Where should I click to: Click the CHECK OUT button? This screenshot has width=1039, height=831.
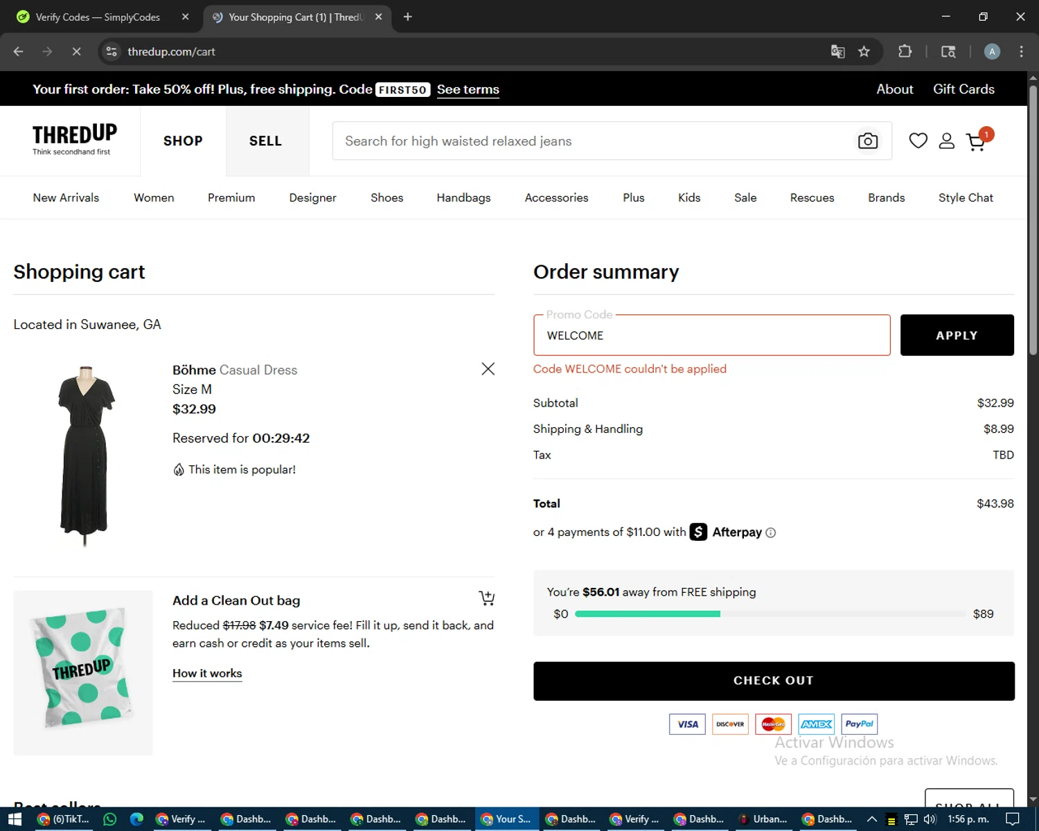[774, 681]
